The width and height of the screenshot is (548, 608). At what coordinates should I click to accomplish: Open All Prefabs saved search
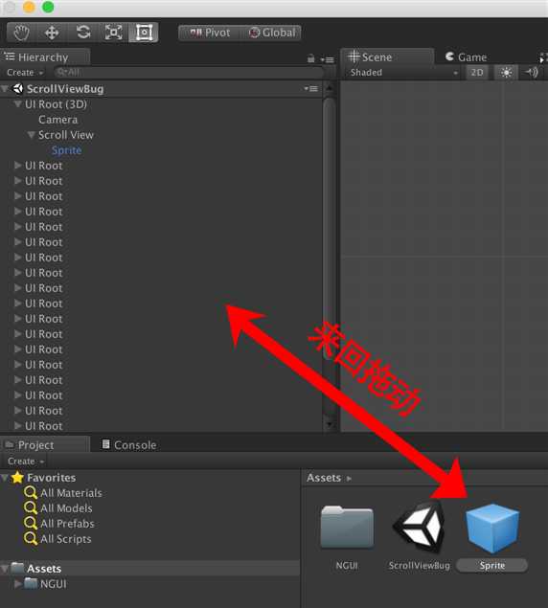click(x=59, y=524)
